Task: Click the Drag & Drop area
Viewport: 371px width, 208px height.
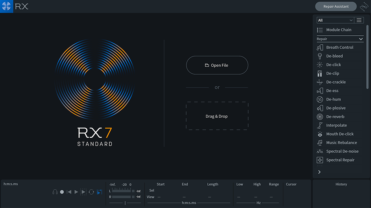Action: [217, 116]
